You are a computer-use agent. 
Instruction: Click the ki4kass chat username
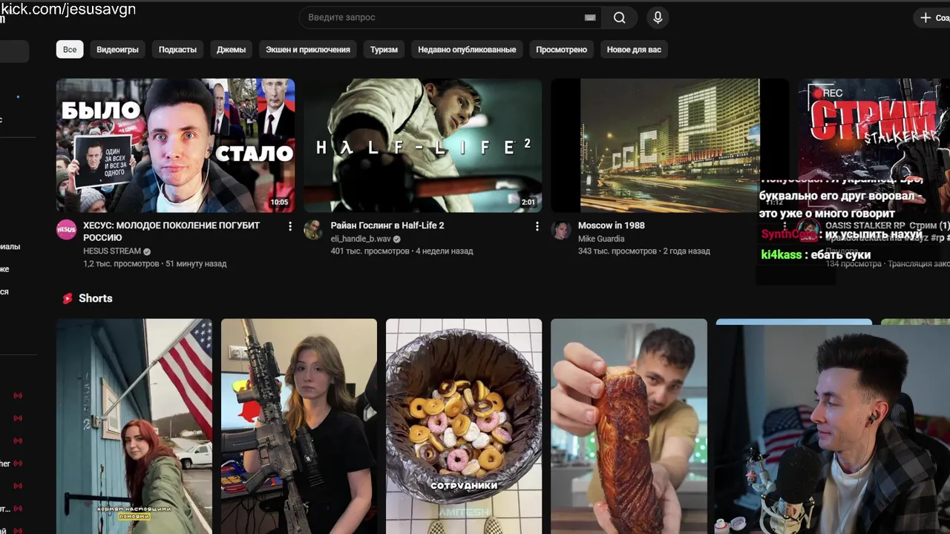click(x=782, y=255)
